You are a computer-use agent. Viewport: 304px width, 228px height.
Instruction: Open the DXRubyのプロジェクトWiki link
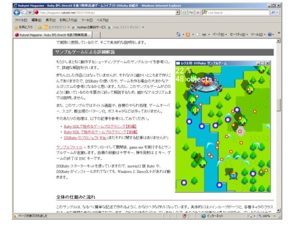click(x=85, y=138)
